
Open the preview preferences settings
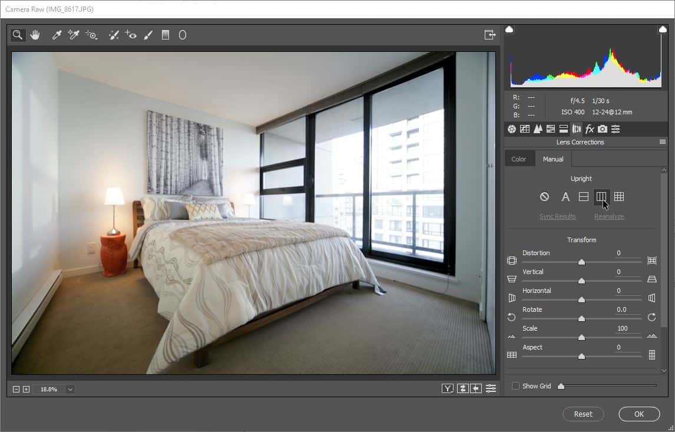(491, 389)
